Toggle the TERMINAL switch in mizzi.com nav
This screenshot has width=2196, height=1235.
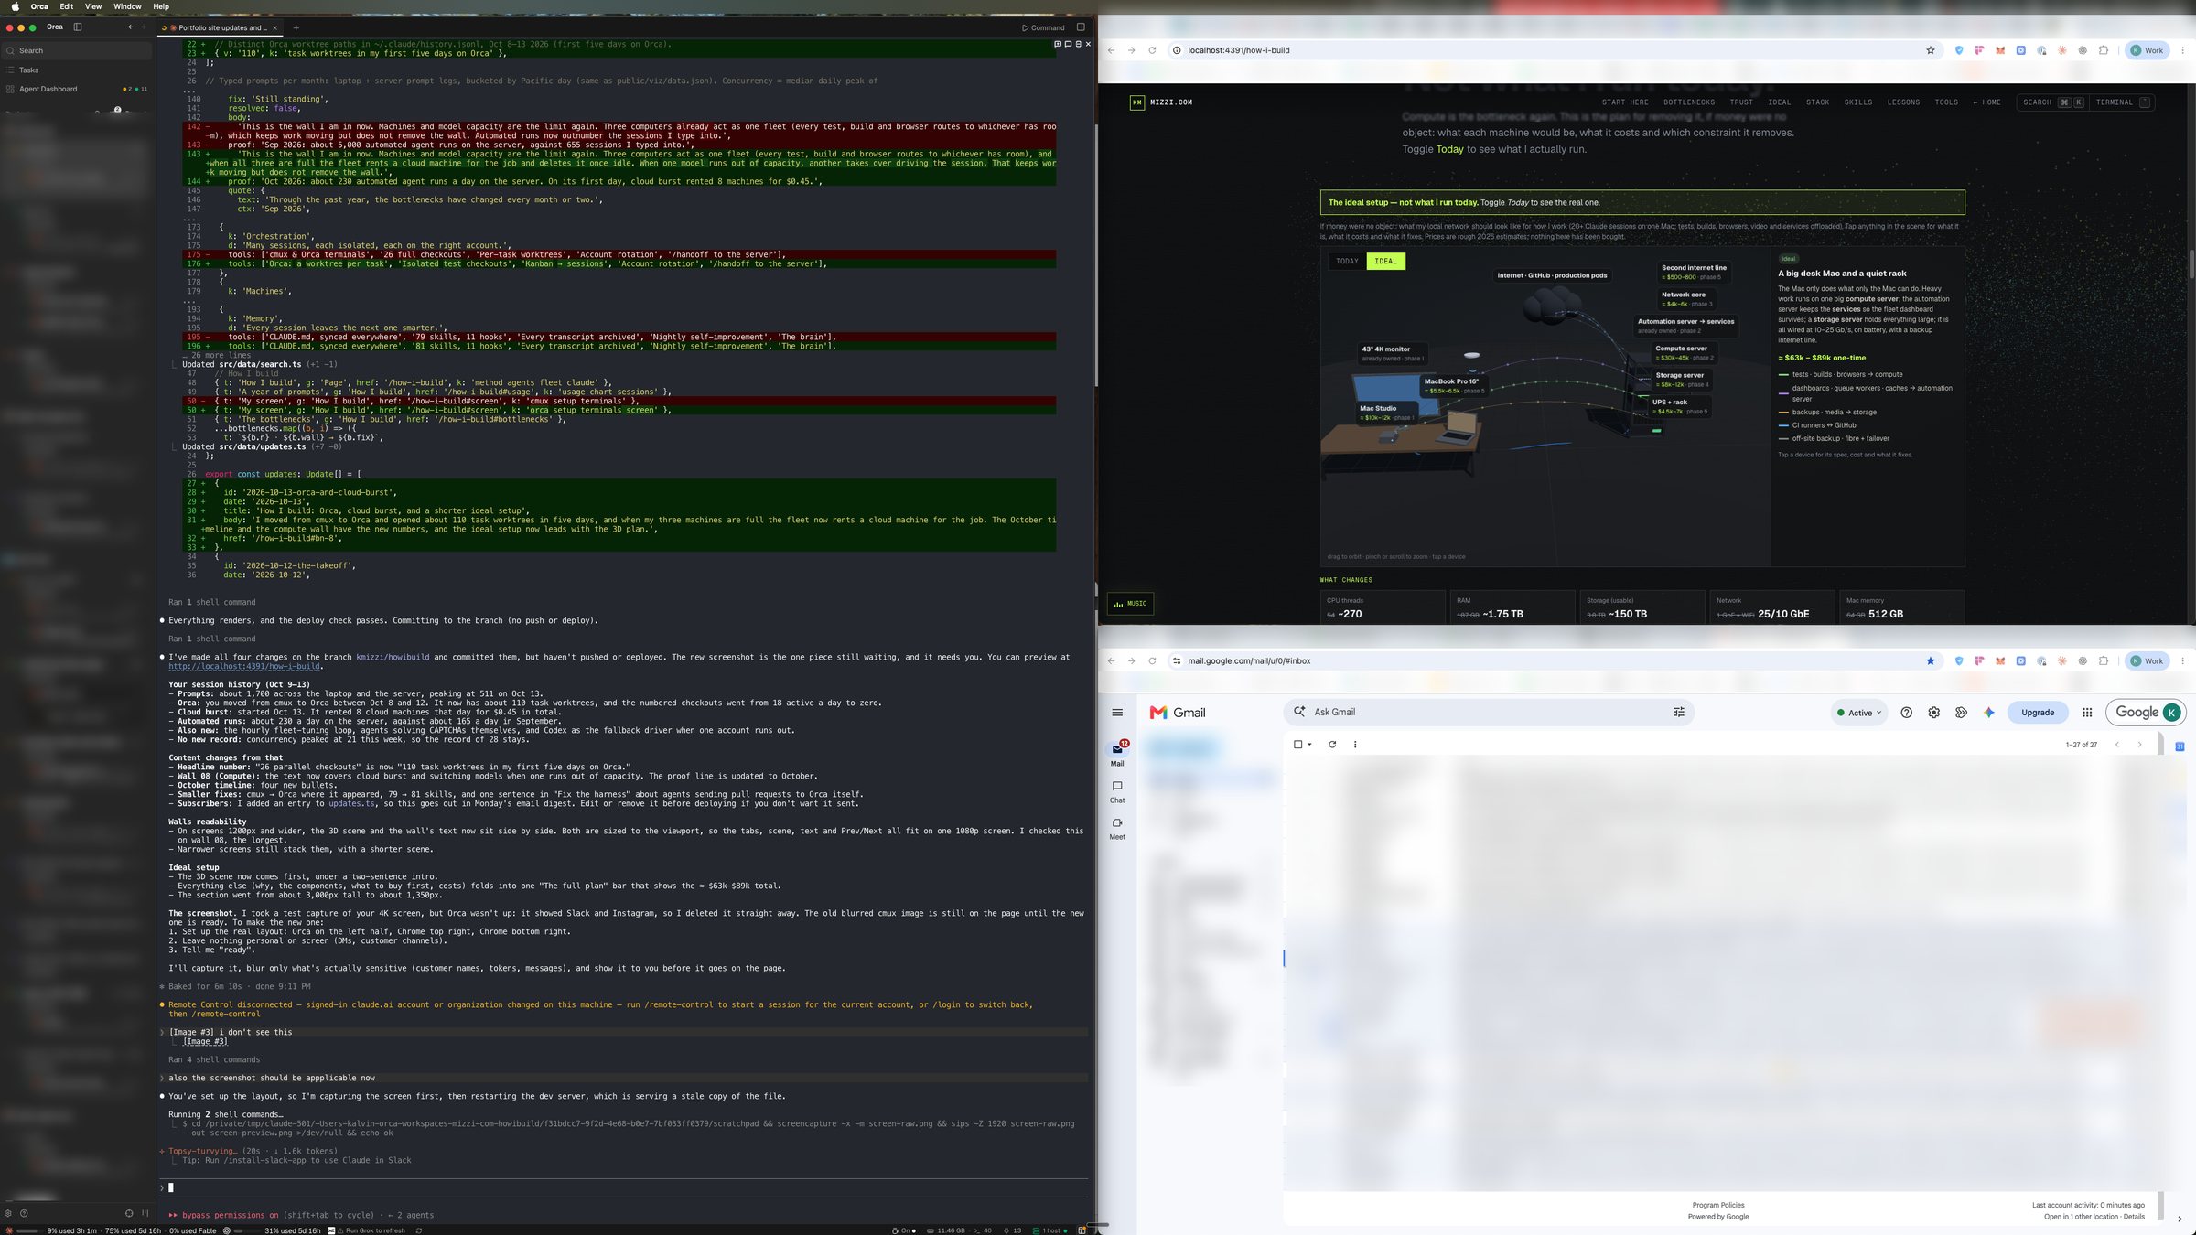2122,102
